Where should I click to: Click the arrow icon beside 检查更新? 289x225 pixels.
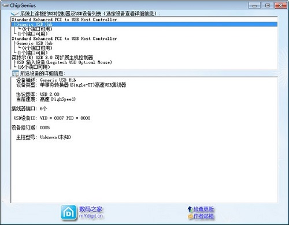click(190, 209)
